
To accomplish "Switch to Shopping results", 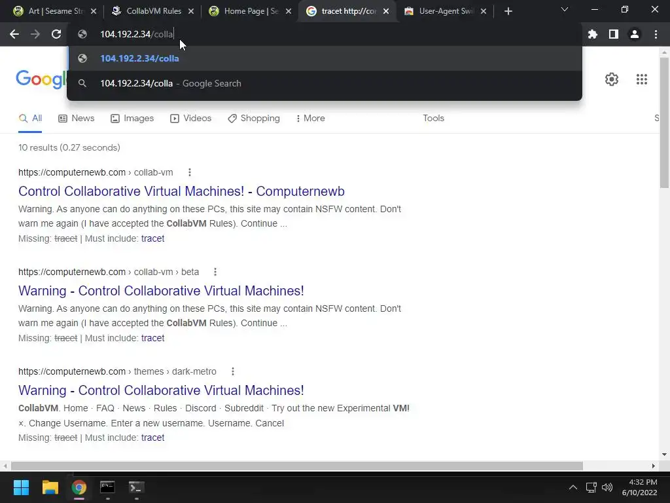I will point(254,118).
